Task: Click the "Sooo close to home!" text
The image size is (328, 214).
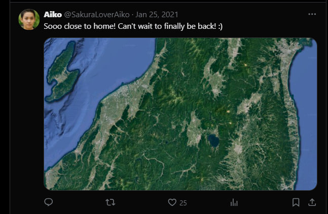Action: point(79,26)
